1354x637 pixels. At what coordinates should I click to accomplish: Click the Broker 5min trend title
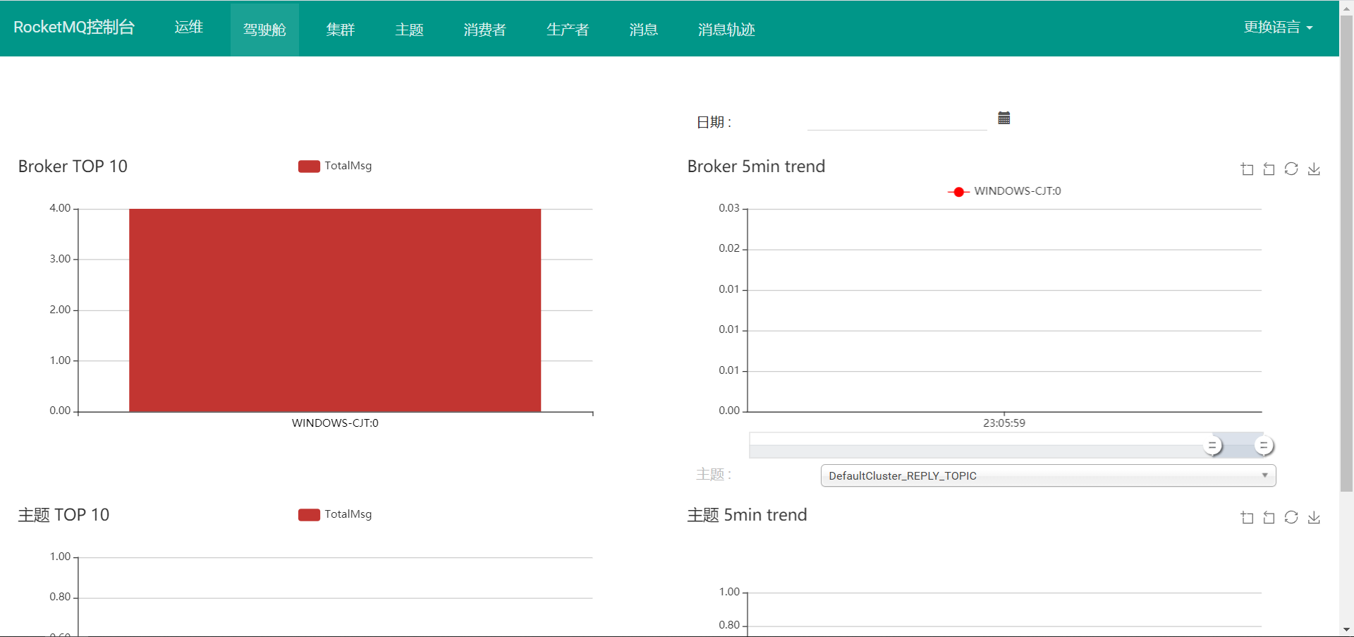[756, 166]
